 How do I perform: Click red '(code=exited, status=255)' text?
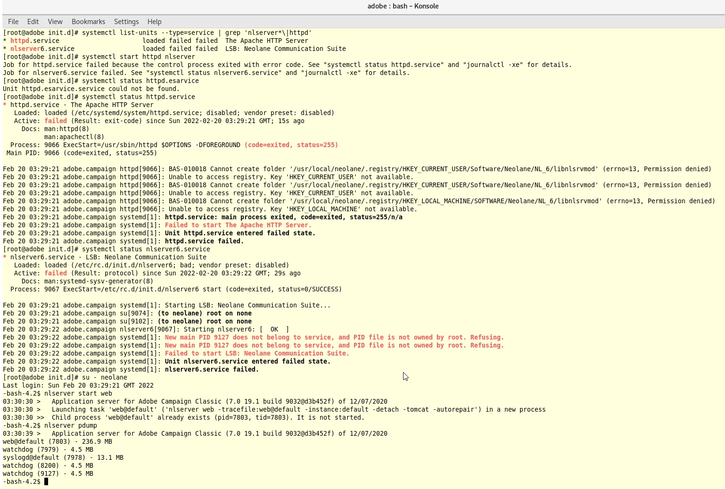tap(291, 145)
